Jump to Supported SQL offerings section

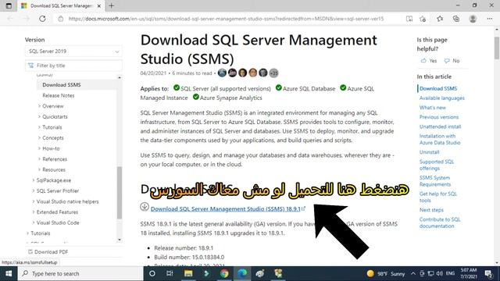click(x=437, y=165)
